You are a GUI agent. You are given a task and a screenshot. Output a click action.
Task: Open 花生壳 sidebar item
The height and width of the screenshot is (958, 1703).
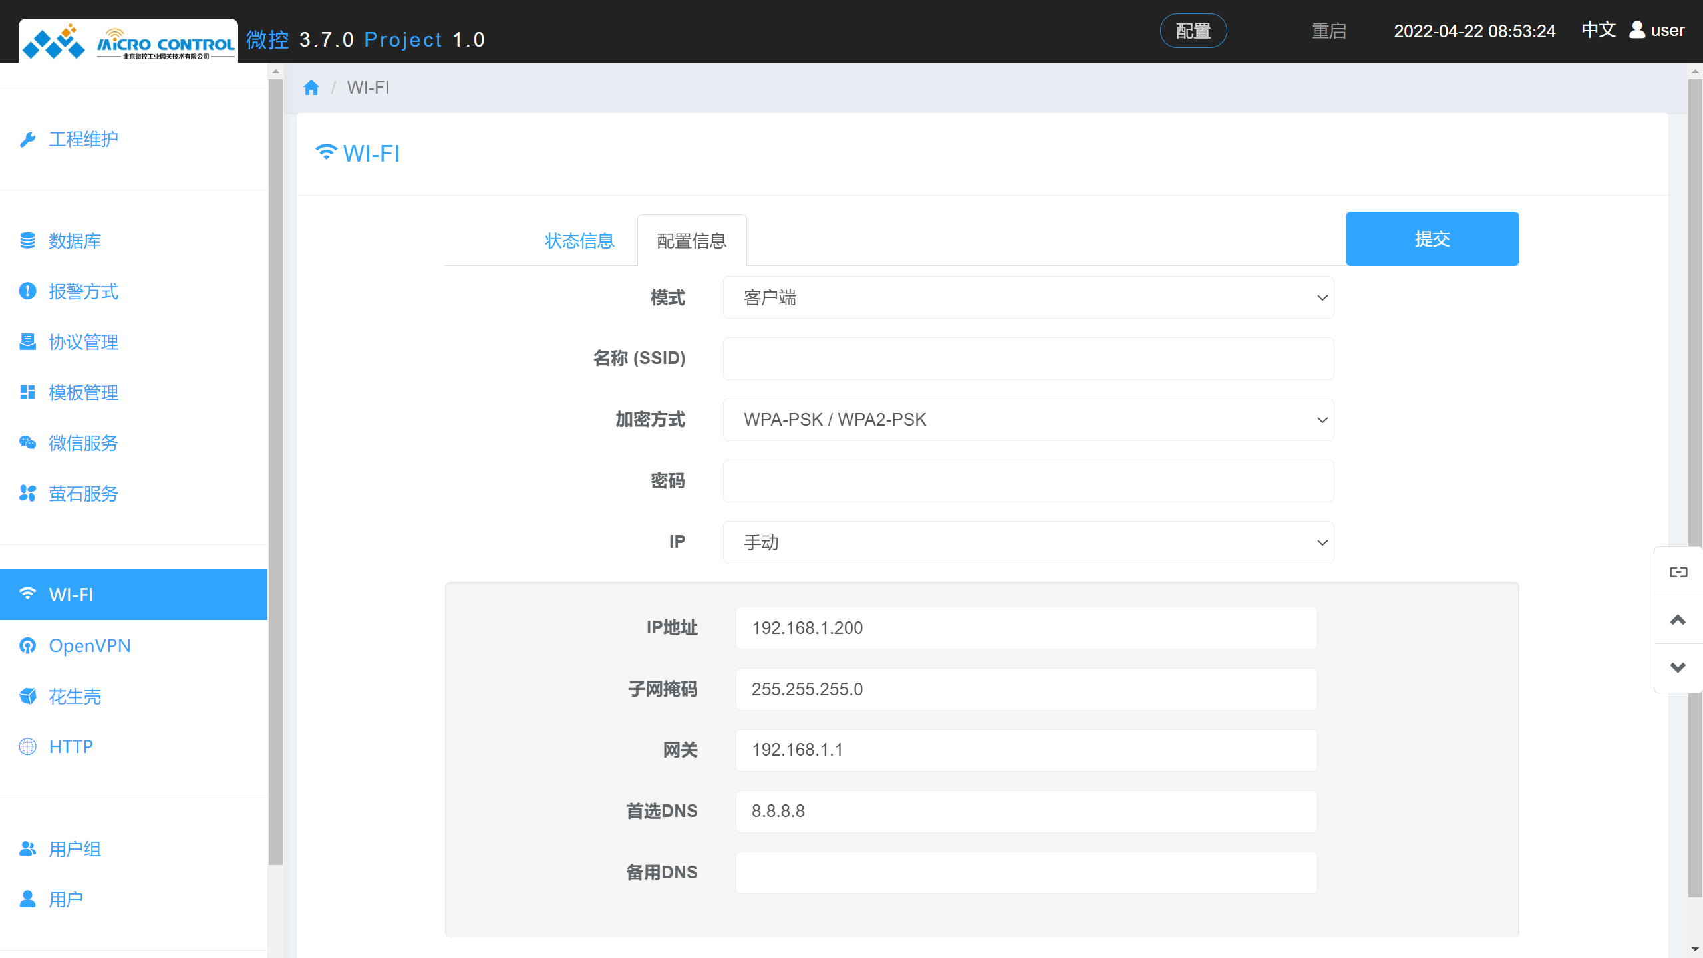click(75, 697)
